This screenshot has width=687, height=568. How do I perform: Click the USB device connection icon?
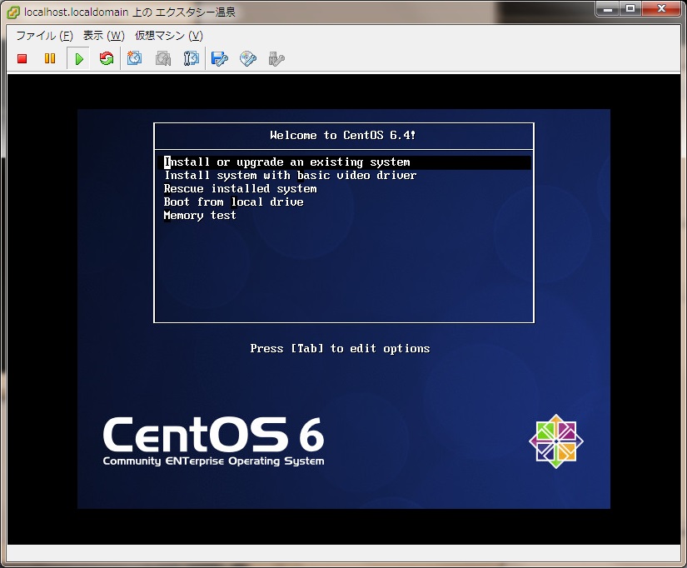(276, 59)
